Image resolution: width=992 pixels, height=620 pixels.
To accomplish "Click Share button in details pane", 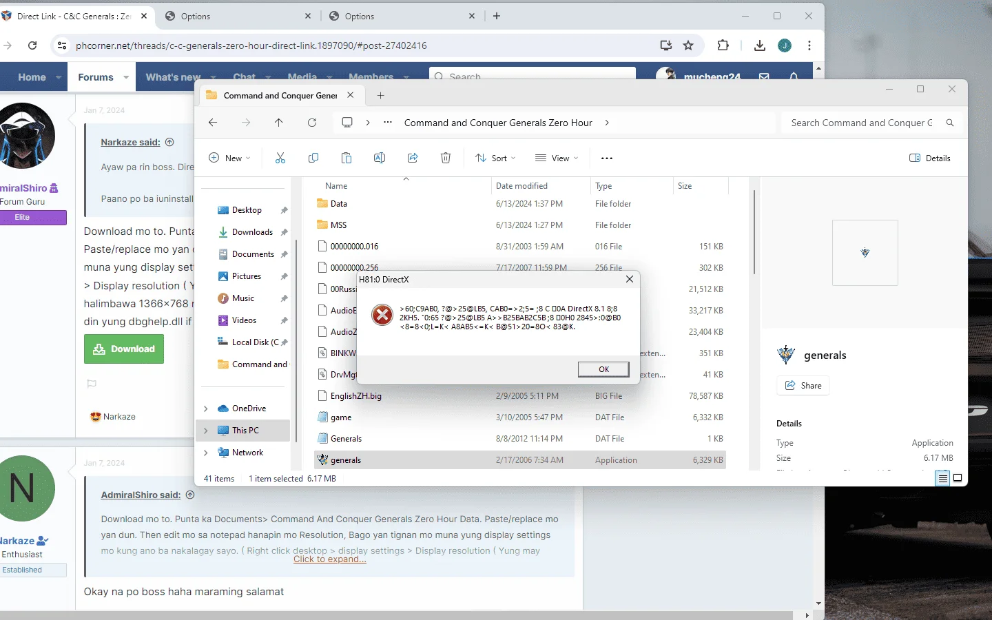I will coord(803,386).
